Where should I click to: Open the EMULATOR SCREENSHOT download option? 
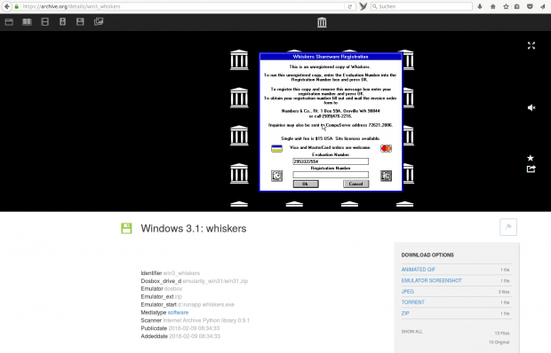[x=432, y=280]
